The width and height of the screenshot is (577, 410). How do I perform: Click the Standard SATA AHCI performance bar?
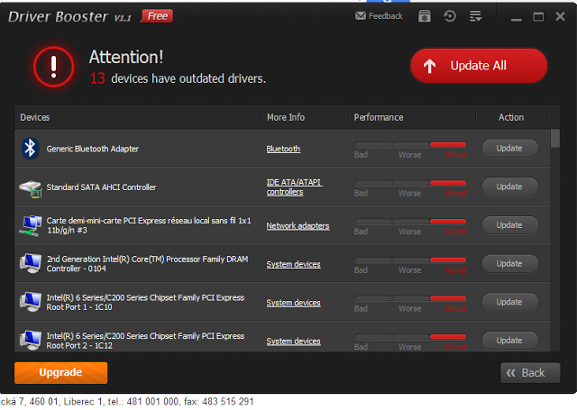(410, 183)
